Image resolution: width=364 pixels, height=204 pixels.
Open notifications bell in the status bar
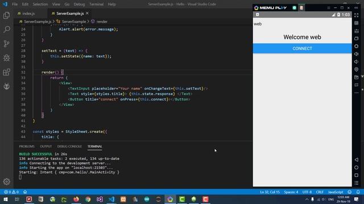coord(358,192)
